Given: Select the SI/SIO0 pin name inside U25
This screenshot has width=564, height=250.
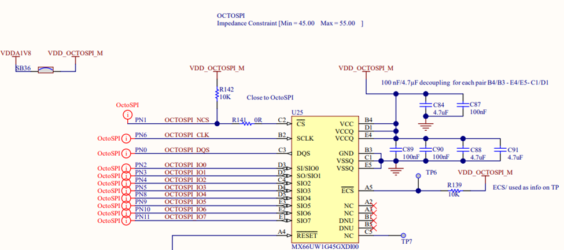Looking at the screenshot, I should [x=309, y=168].
